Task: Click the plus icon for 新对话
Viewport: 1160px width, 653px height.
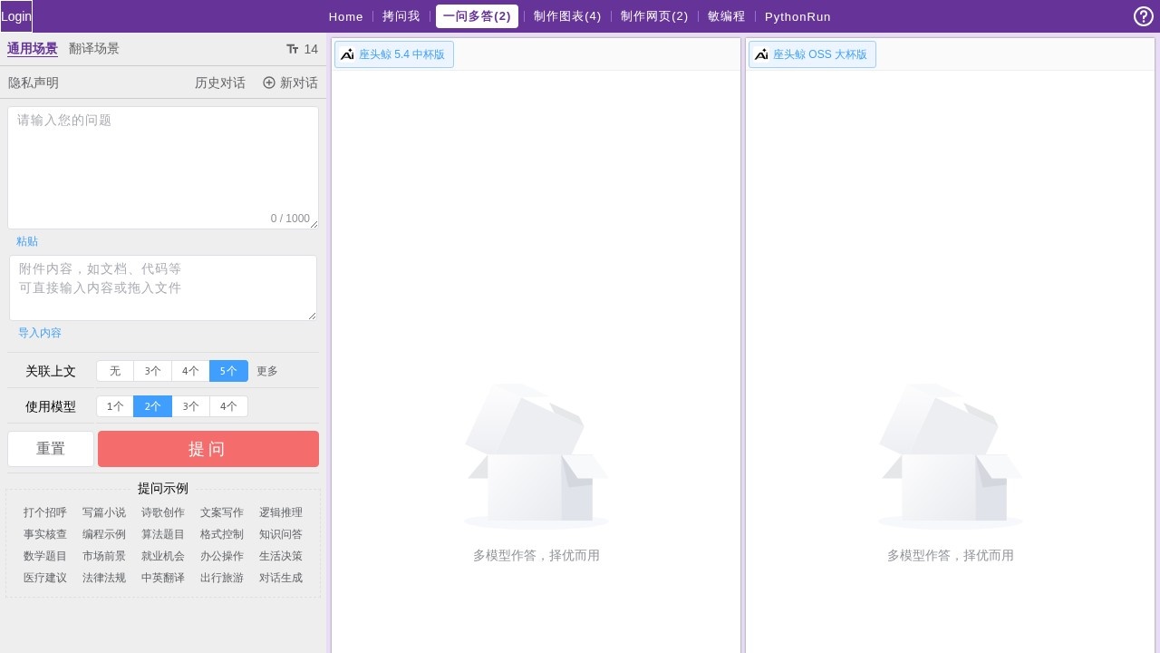Action: (269, 83)
